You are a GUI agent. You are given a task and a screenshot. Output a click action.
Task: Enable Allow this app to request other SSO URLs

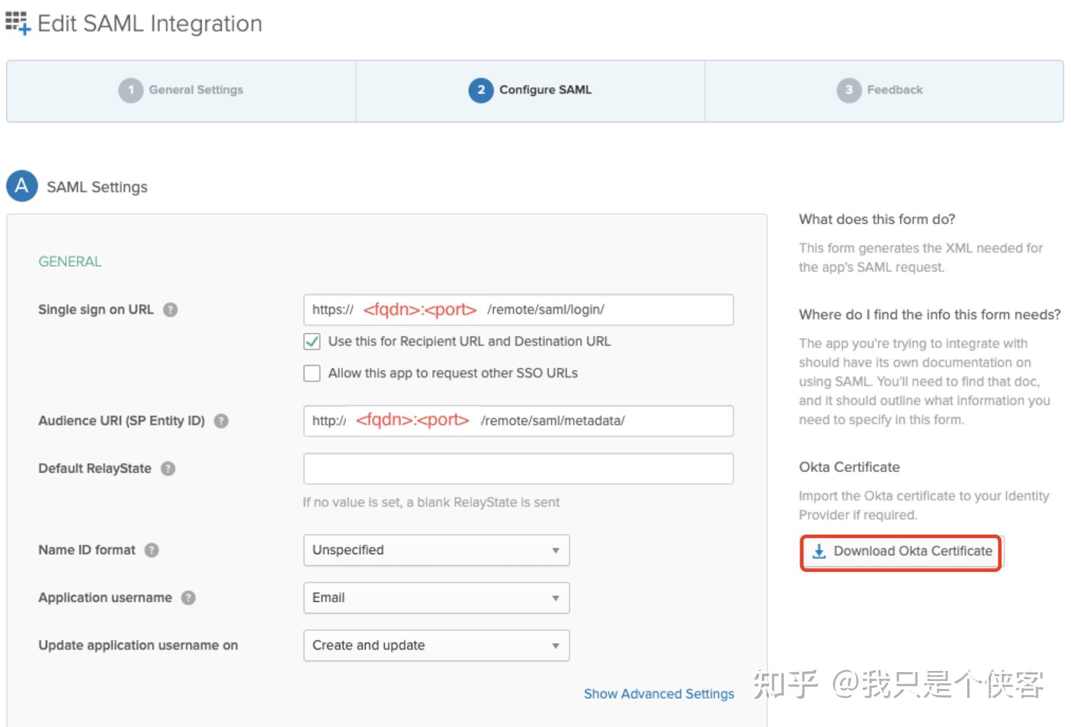(311, 373)
